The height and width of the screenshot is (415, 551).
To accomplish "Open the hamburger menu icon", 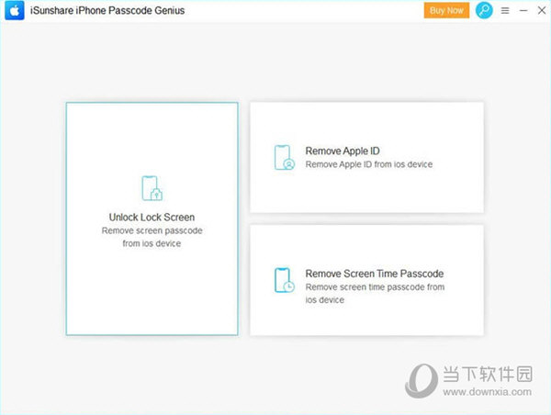I will click(x=505, y=10).
